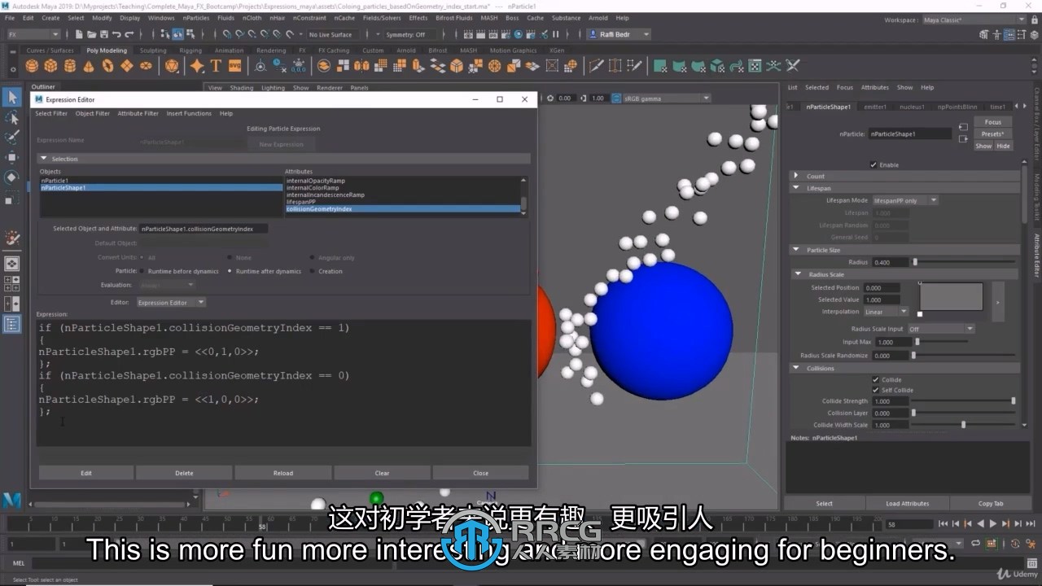Viewport: 1042px width, 586px height.
Task: Click the Pause playback icon in status line
Action: click(x=556, y=34)
